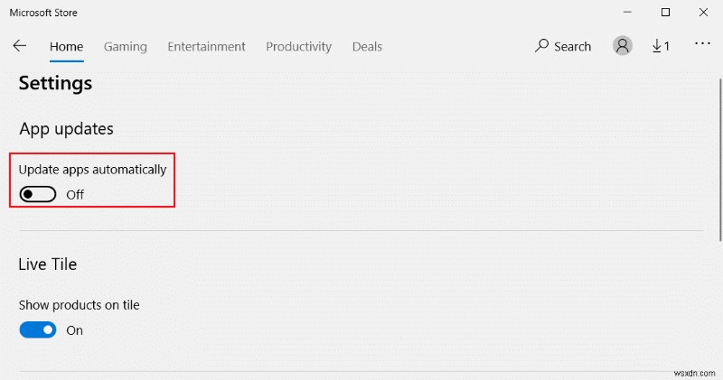Click the Live Tile section heading
The height and width of the screenshot is (380, 723).
pyautogui.click(x=47, y=264)
